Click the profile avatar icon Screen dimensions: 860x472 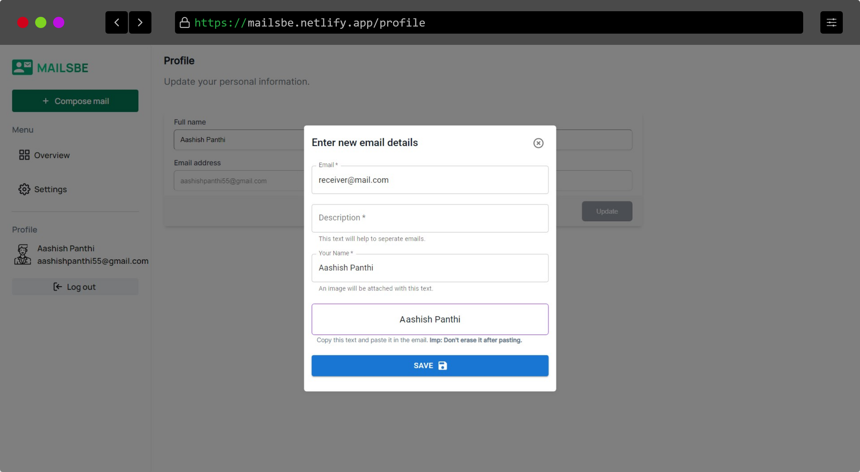22,255
